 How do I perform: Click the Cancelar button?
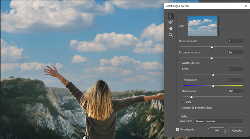click(x=237, y=131)
